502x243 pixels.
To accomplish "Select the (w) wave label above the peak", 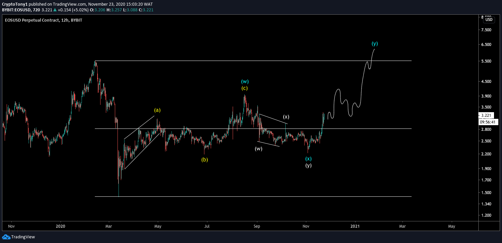I will 245,81.
